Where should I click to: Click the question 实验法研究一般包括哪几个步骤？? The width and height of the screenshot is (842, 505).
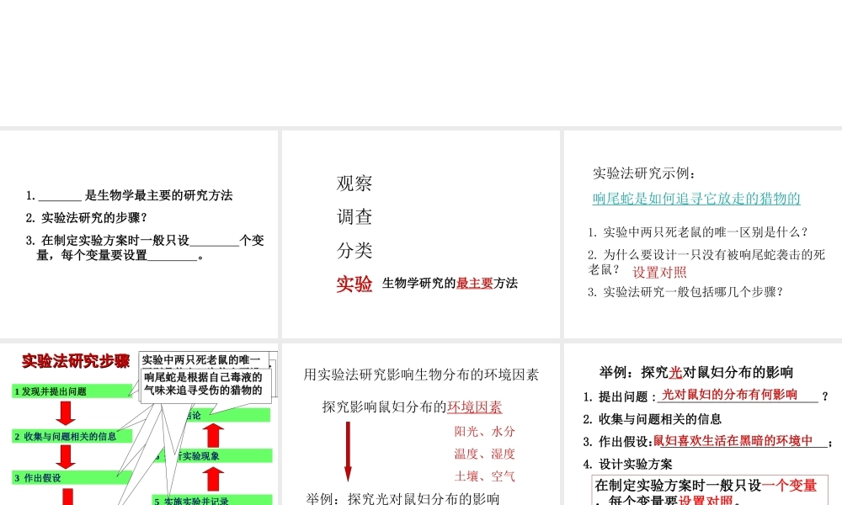click(685, 292)
